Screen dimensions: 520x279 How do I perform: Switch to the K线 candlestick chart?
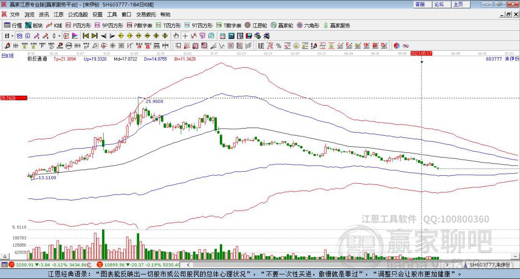coord(54,25)
